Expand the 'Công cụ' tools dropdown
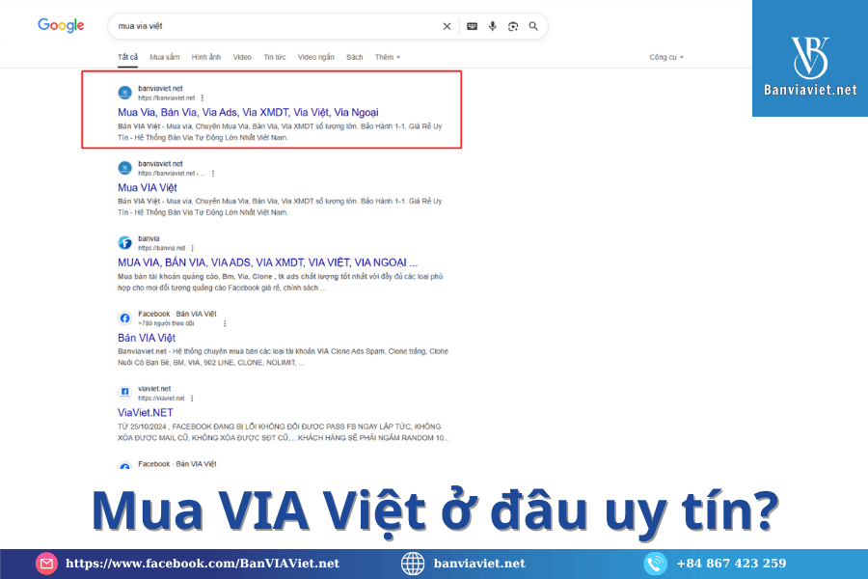 [666, 57]
